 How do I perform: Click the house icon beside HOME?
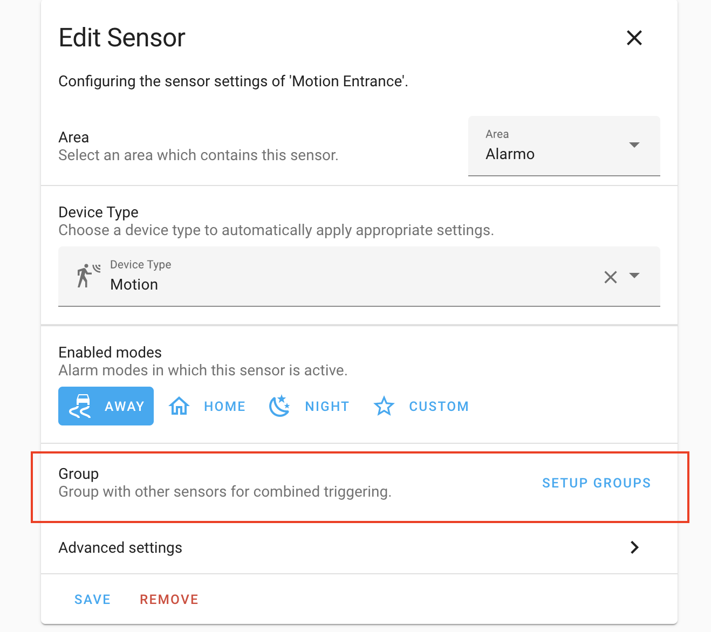(x=179, y=406)
